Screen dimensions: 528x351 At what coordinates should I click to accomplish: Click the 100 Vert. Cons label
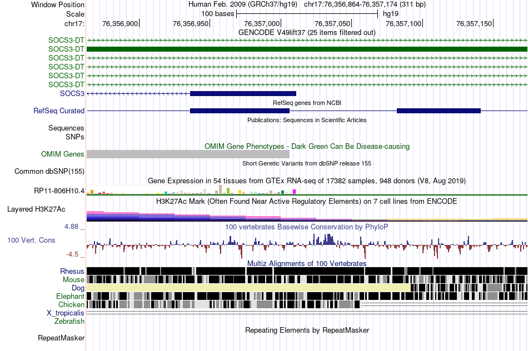coord(31,240)
